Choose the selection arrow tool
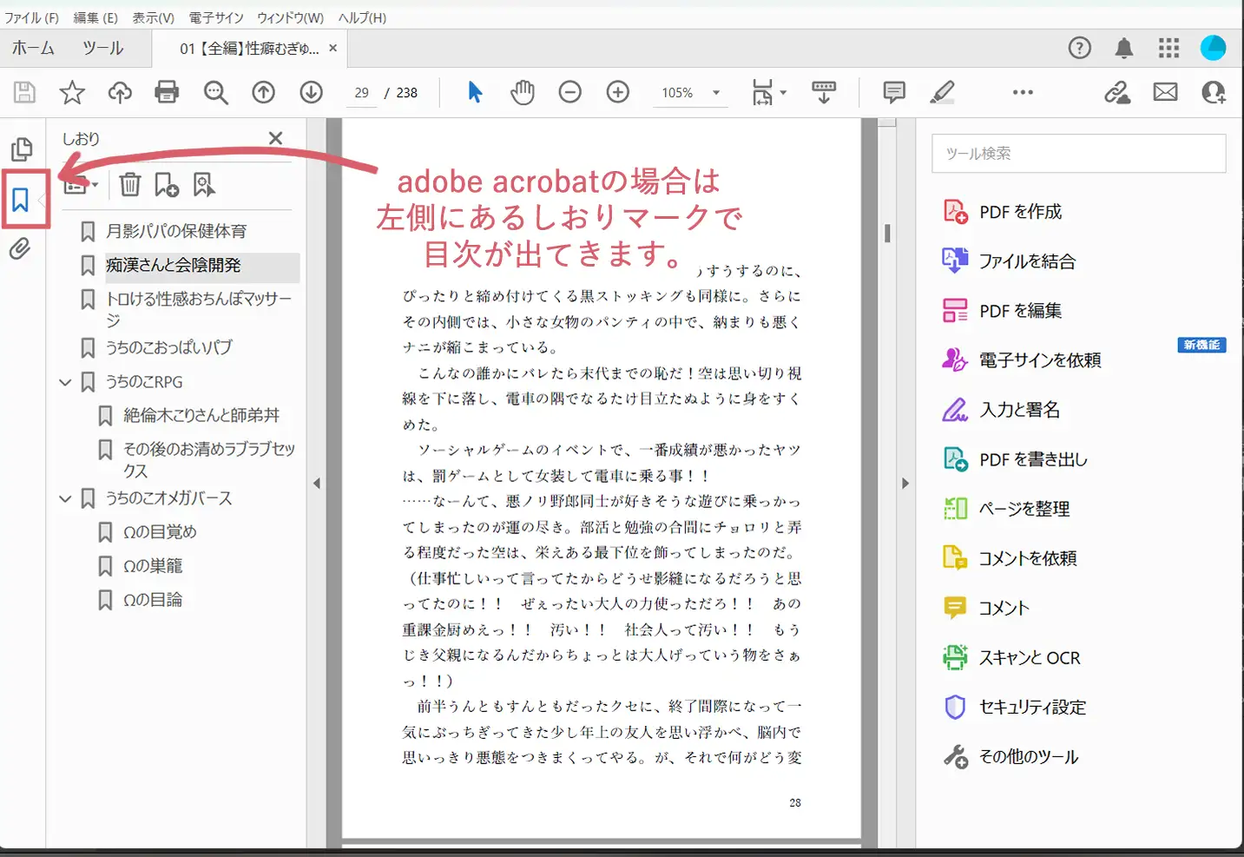 click(475, 92)
